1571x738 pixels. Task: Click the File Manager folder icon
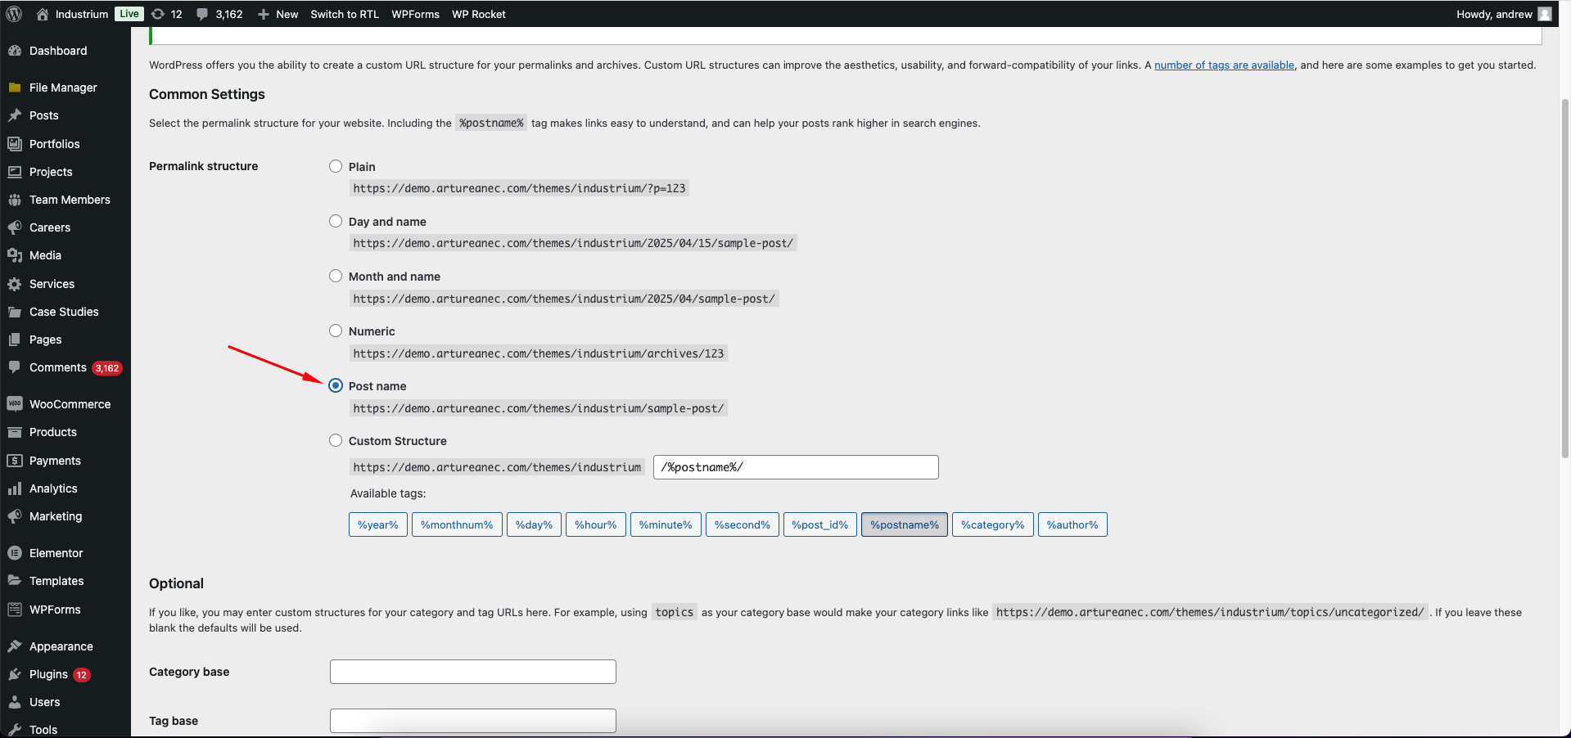15,88
